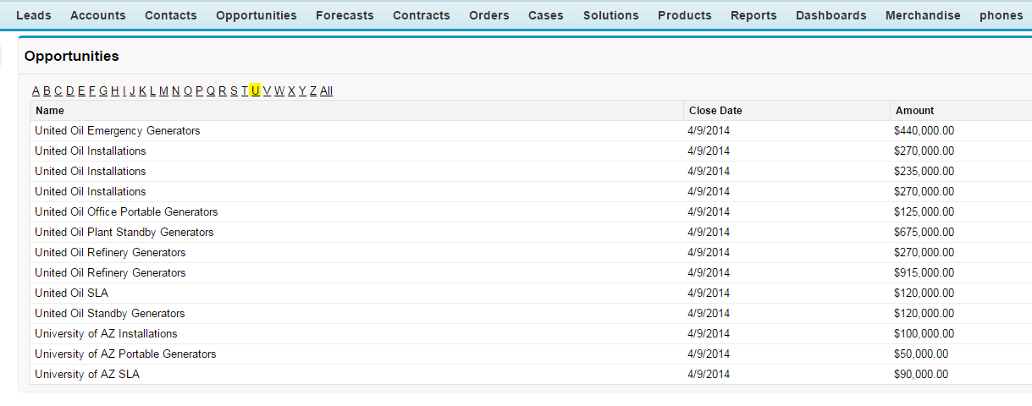1032x406 pixels.
Task: Filter opportunities by letter W
Action: (x=279, y=91)
